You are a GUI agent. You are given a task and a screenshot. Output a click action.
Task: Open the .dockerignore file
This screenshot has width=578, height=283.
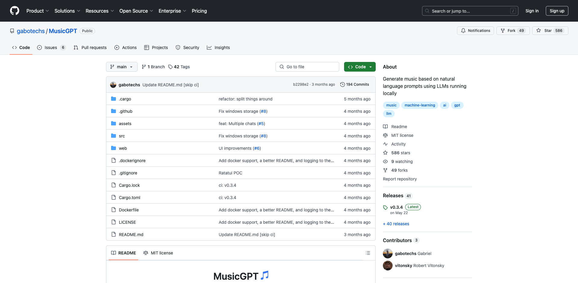coord(132,161)
